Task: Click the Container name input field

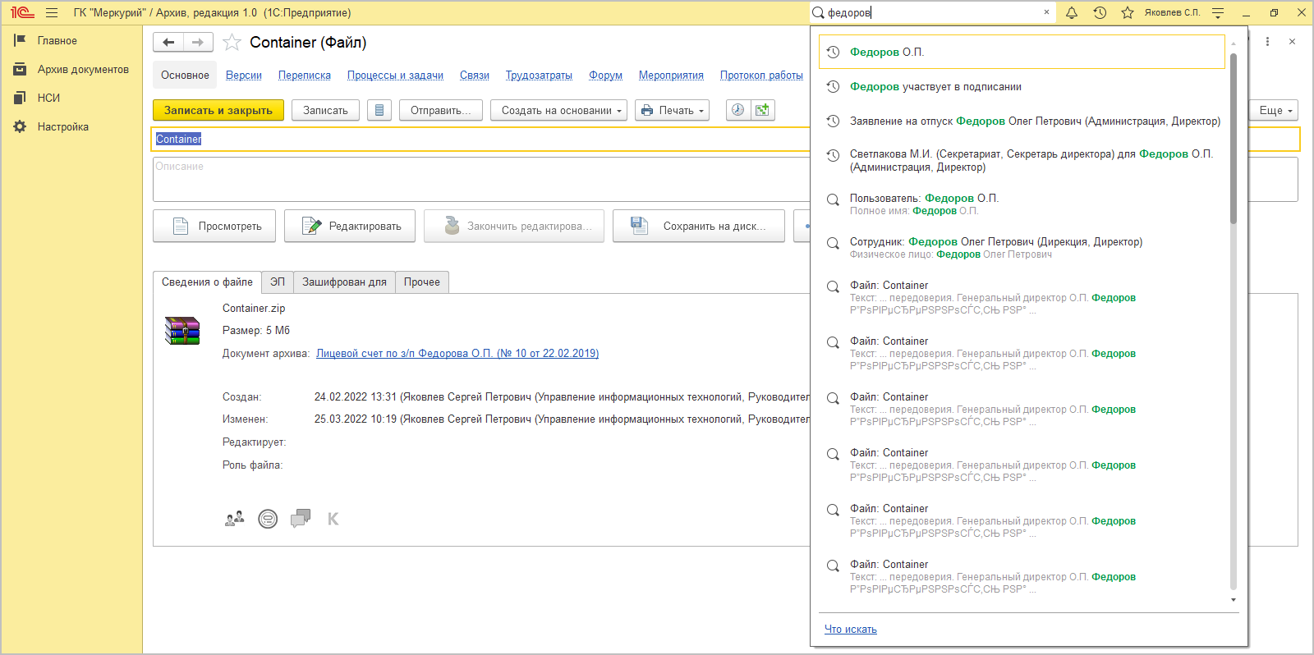Action: pos(481,139)
